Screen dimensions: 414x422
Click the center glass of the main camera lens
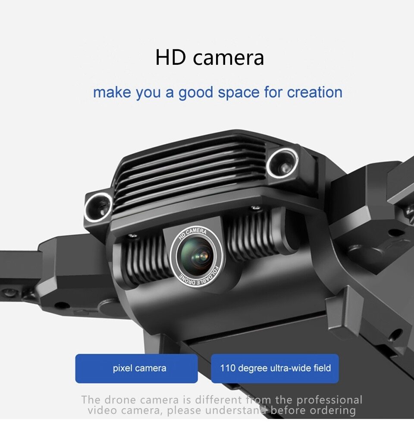(x=196, y=255)
